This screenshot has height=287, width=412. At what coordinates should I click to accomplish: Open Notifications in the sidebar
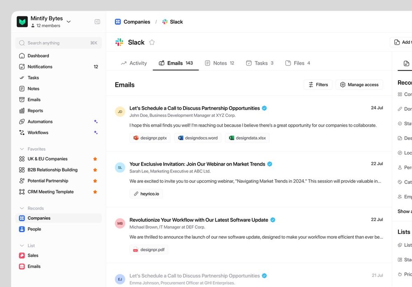click(x=58, y=67)
